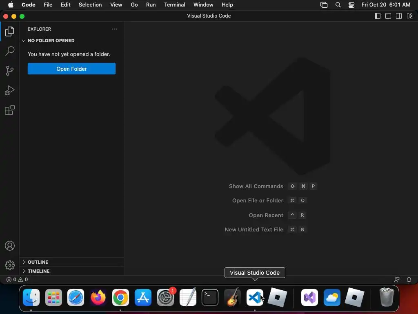This screenshot has width=418, height=314.
Task: Click the feedback icon in status bar
Action: click(x=397, y=280)
